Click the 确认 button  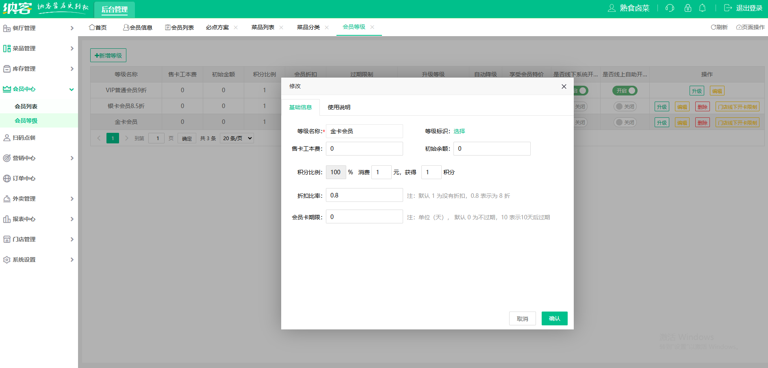tap(554, 318)
